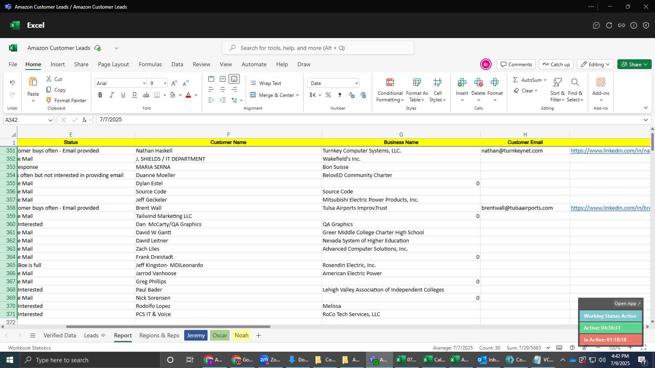Screen dimensions: 655x368
Task: Add a new sheet with the plus icon
Action: click(x=258, y=335)
